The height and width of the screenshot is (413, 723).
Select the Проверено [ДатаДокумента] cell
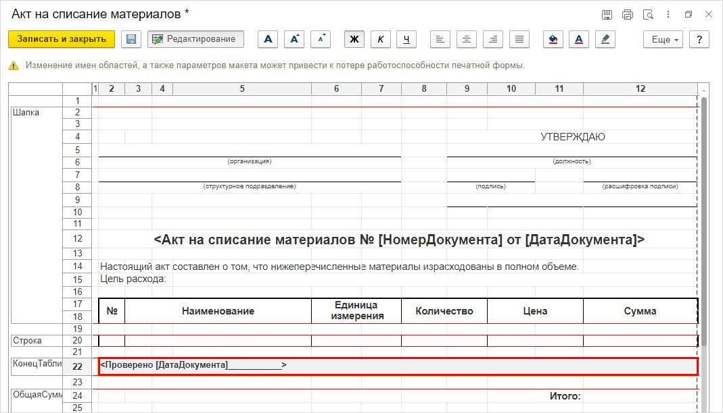398,366
